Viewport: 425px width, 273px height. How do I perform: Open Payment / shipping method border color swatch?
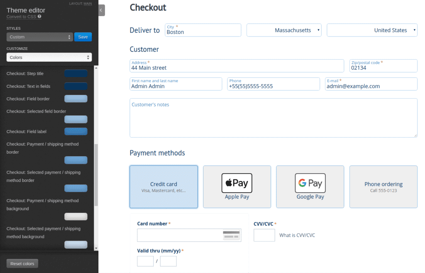click(x=76, y=160)
